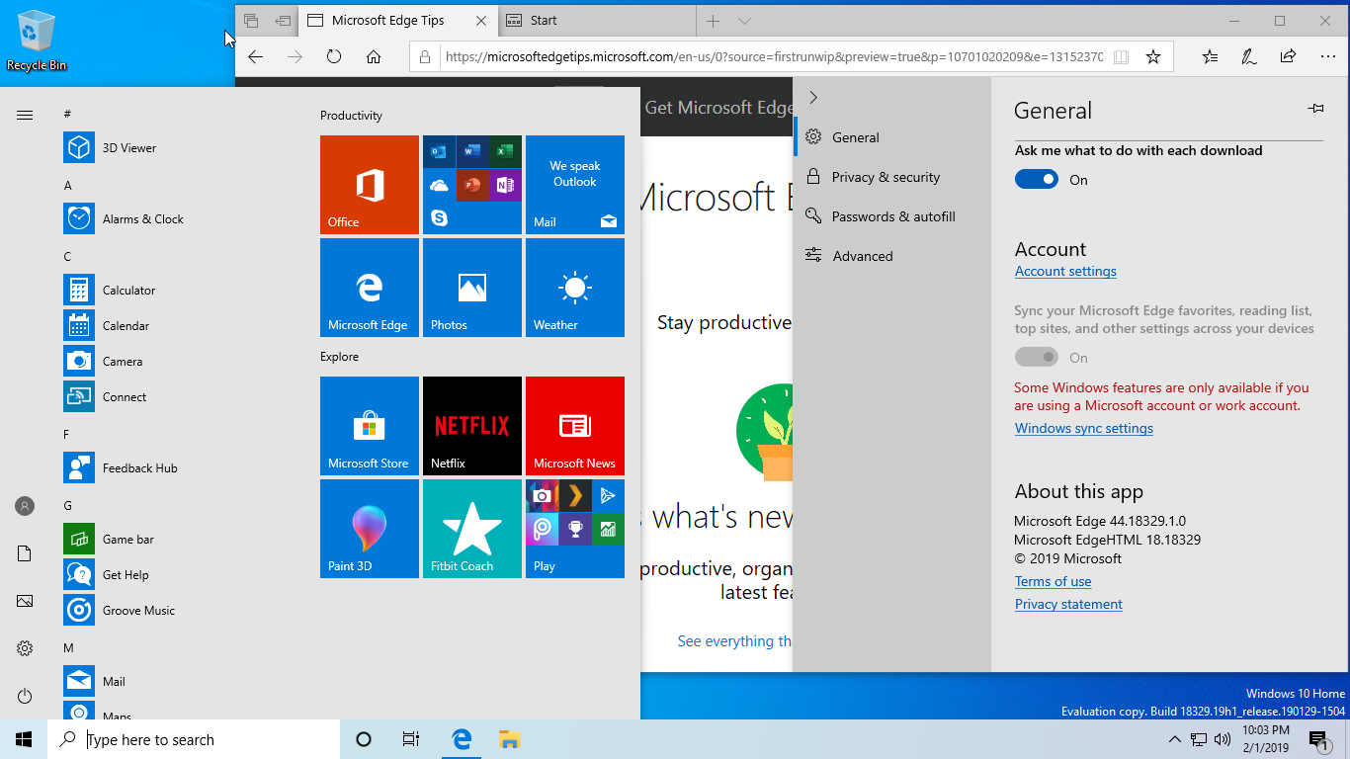Show hidden system tray icons
The height and width of the screenshot is (759, 1350).
(x=1174, y=739)
